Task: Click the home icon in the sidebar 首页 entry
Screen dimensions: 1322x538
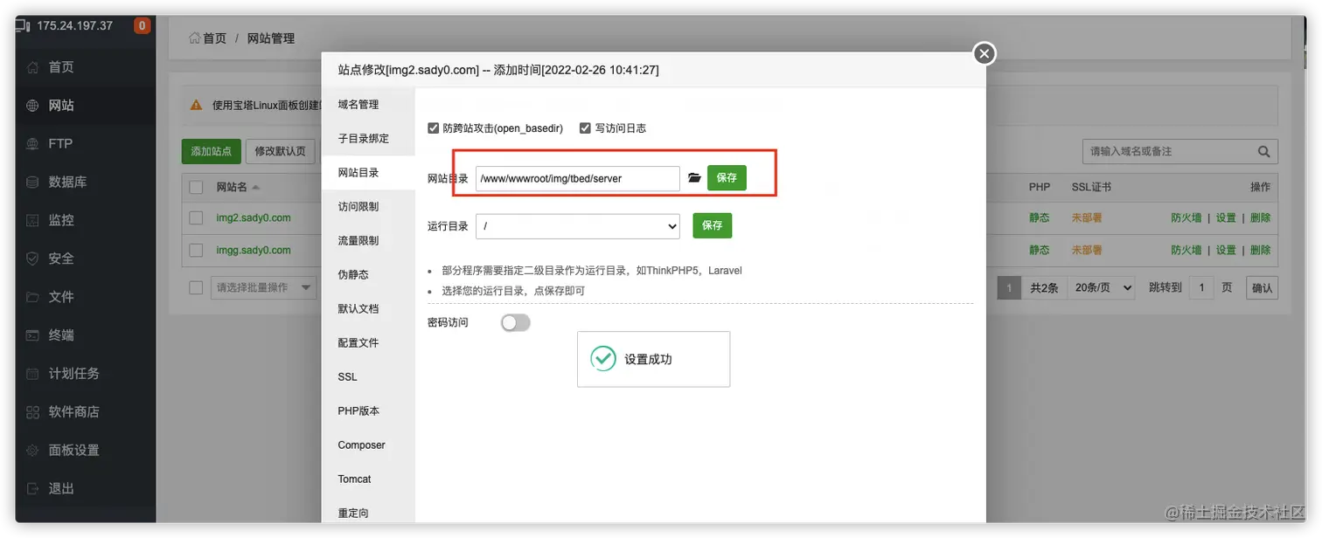Action: tap(33, 67)
